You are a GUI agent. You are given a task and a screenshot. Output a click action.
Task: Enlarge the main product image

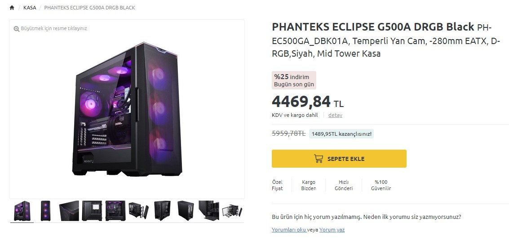pos(127,109)
